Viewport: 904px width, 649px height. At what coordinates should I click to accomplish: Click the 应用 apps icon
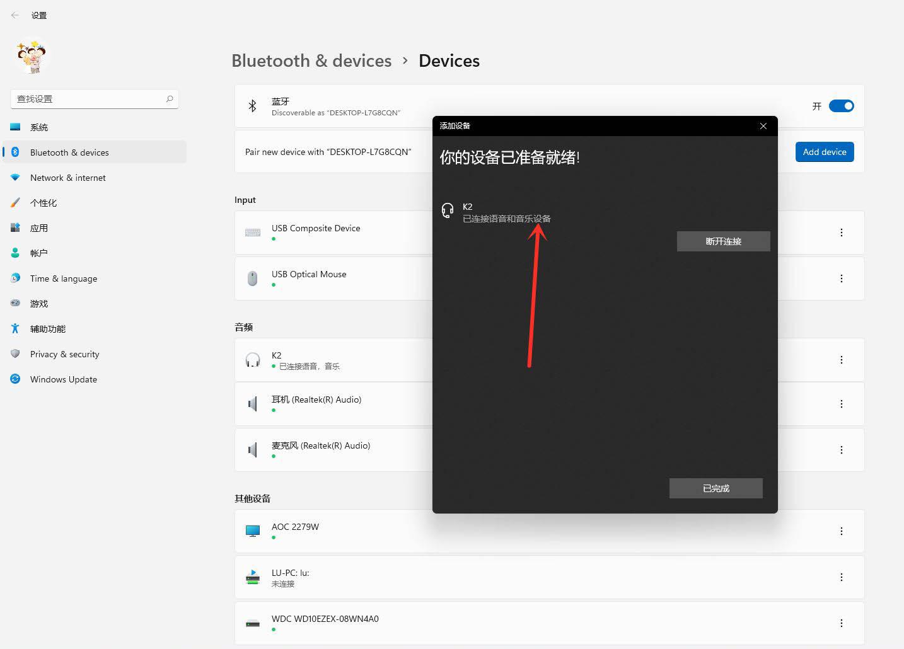pyautogui.click(x=15, y=227)
